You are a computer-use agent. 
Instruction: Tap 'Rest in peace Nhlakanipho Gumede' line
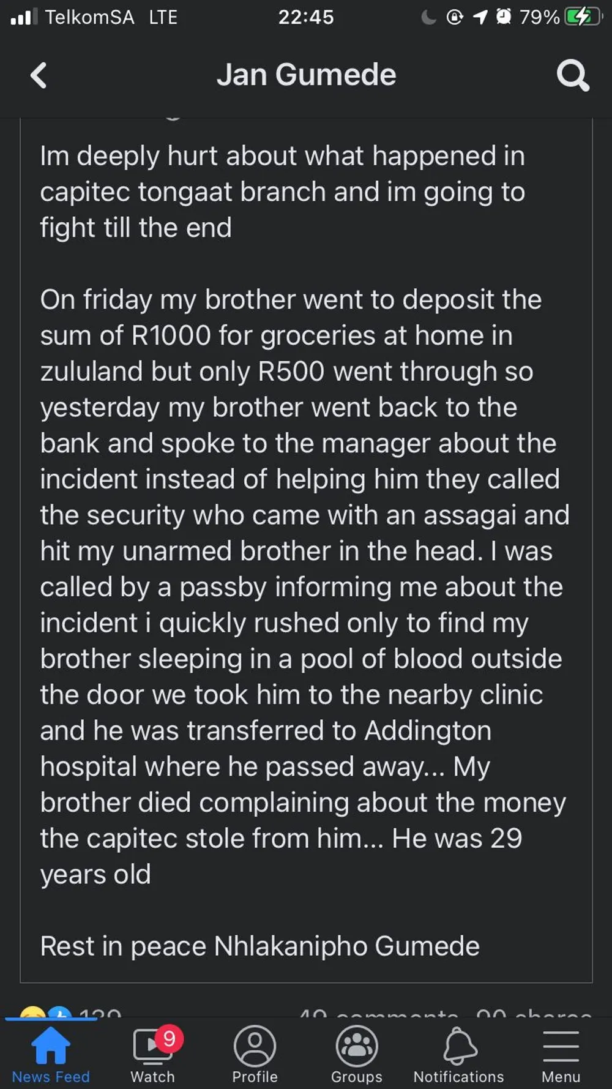click(x=259, y=946)
